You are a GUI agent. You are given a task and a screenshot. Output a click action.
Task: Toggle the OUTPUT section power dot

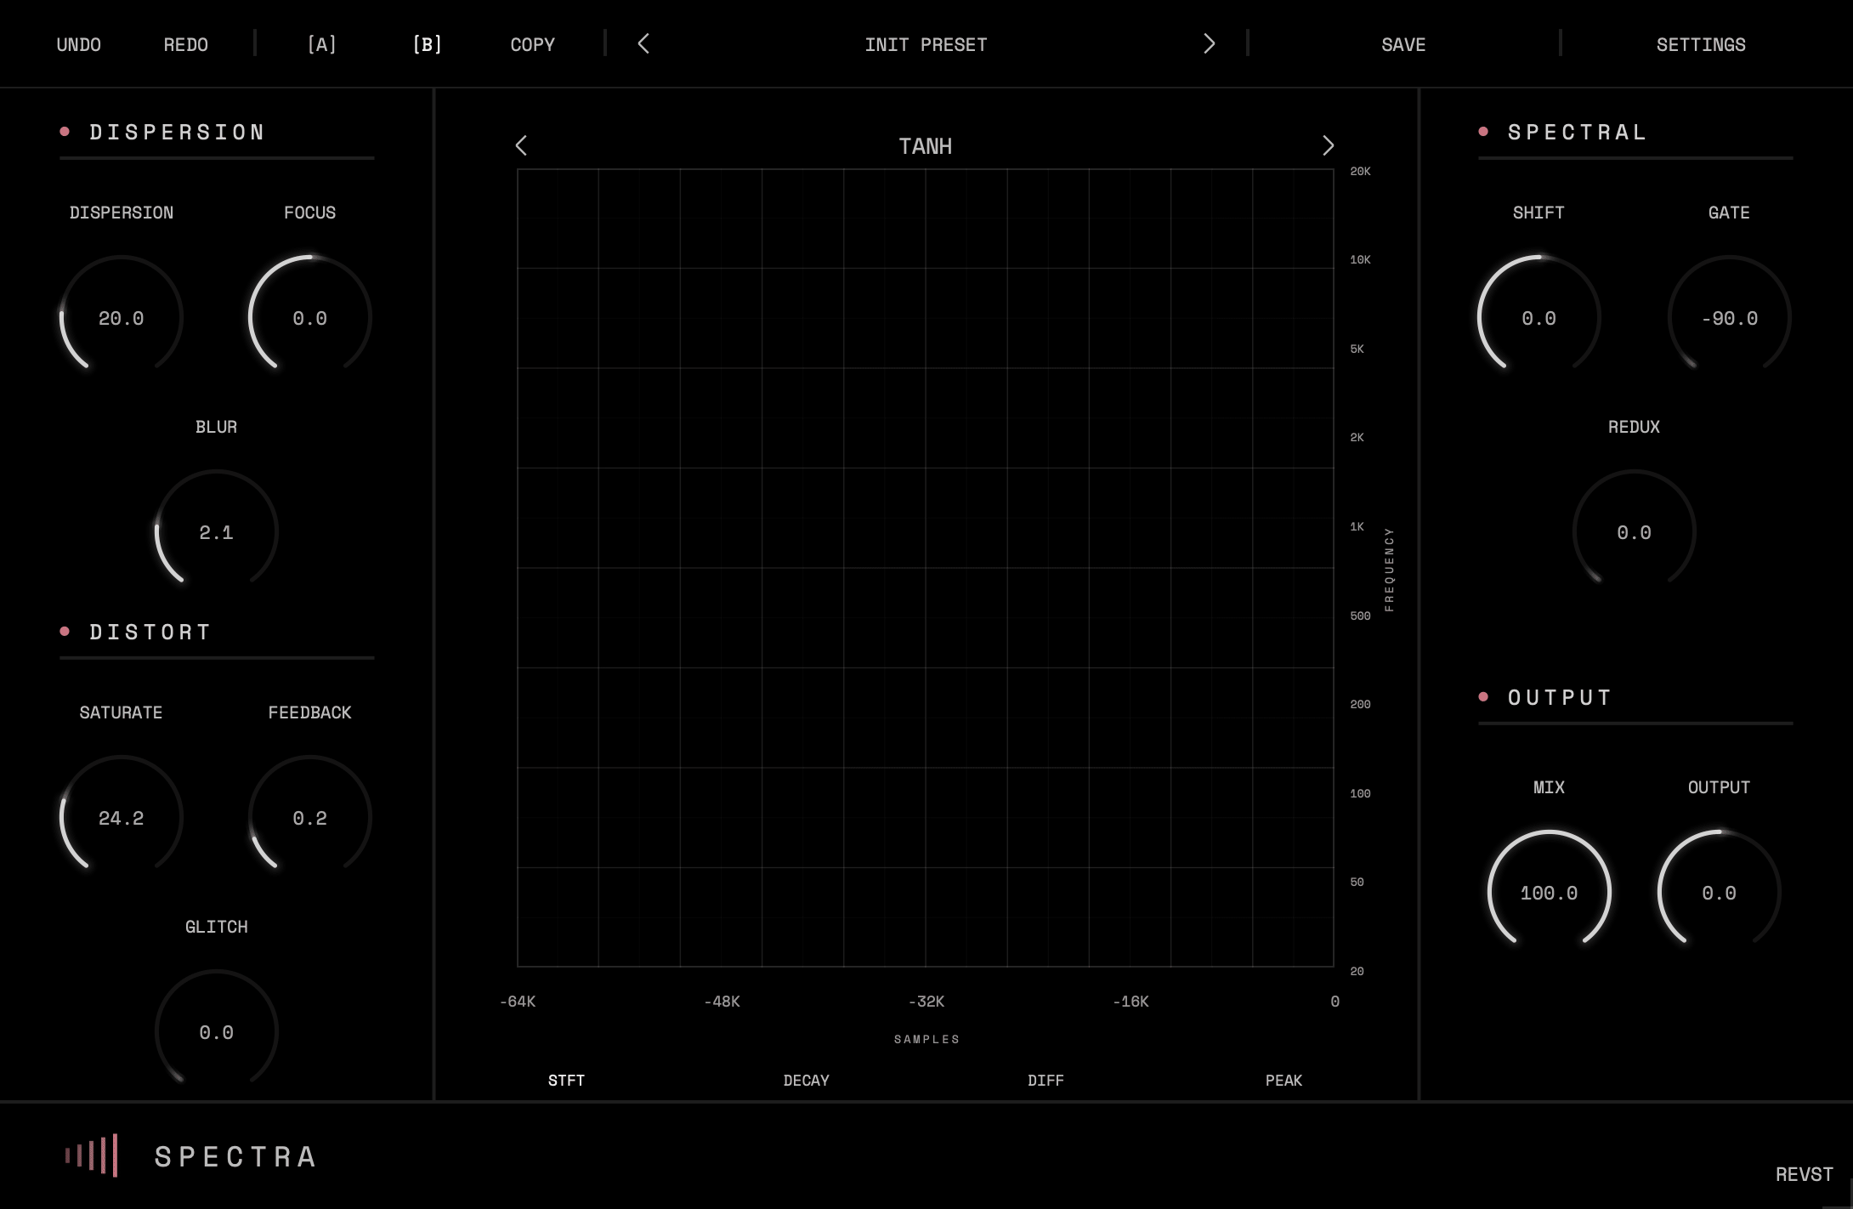coord(1483,696)
